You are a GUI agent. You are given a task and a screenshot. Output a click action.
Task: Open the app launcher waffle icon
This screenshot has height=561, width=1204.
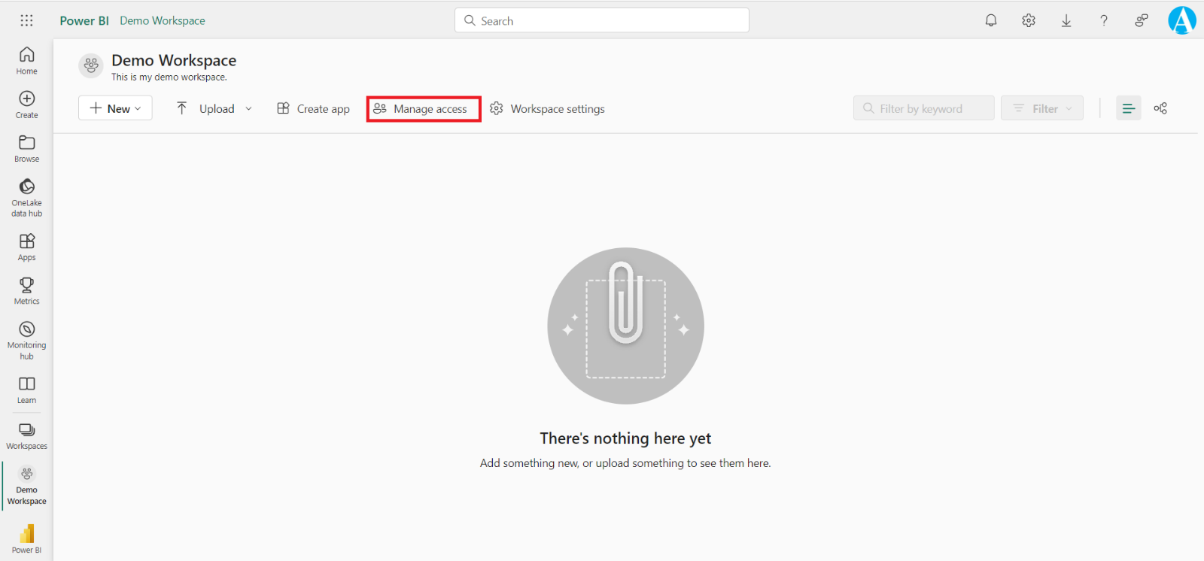(26, 20)
